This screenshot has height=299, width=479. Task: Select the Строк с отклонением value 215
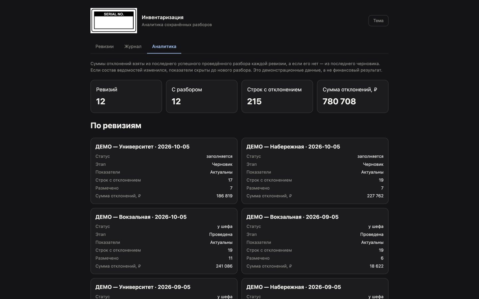[254, 101]
